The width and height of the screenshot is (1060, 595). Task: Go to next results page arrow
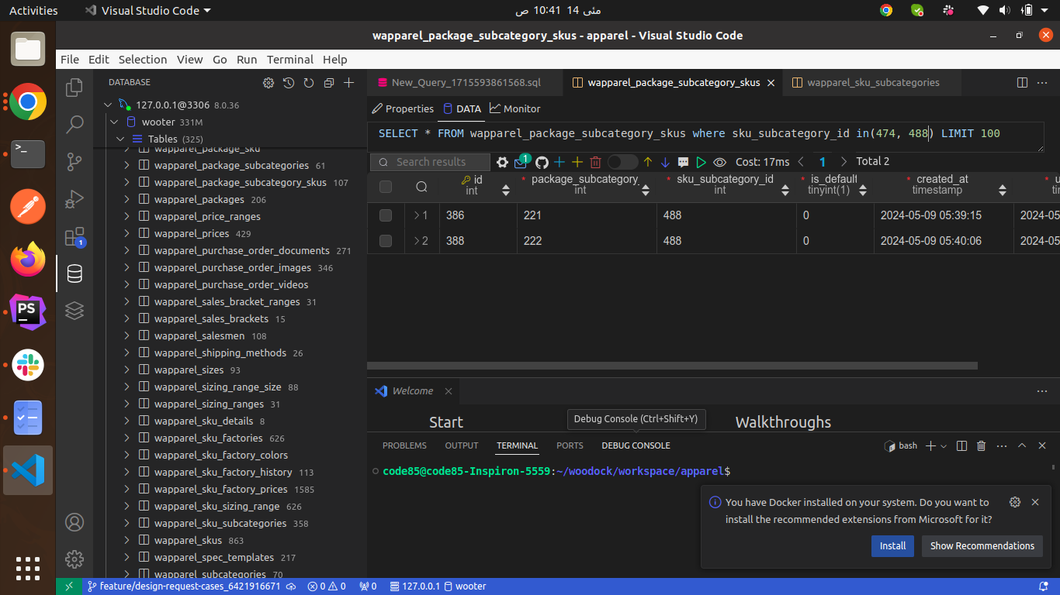click(x=845, y=162)
